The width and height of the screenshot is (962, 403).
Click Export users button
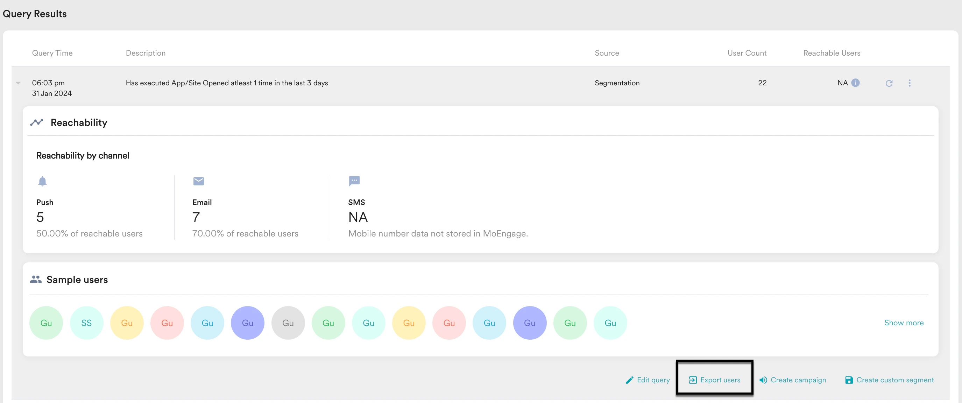(x=714, y=380)
